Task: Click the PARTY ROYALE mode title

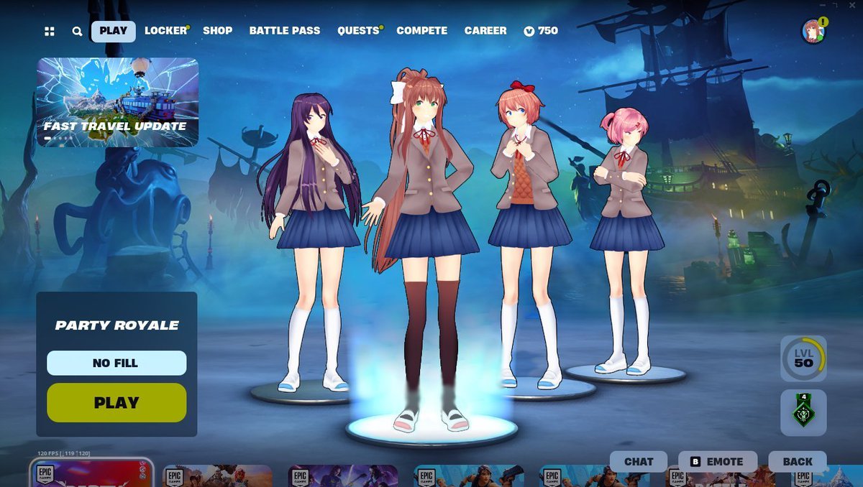Action: pos(117,325)
